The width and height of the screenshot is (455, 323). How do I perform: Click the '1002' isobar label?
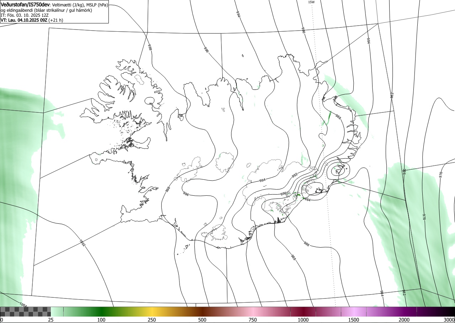click(82, 244)
